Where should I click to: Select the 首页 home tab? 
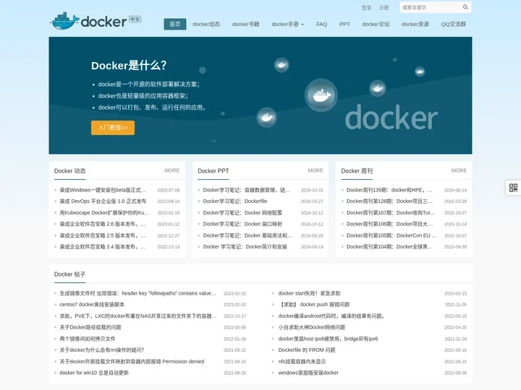(x=175, y=25)
